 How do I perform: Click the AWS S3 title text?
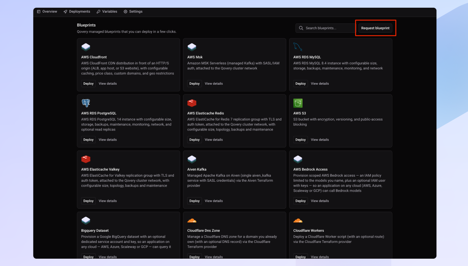[300, 114]
